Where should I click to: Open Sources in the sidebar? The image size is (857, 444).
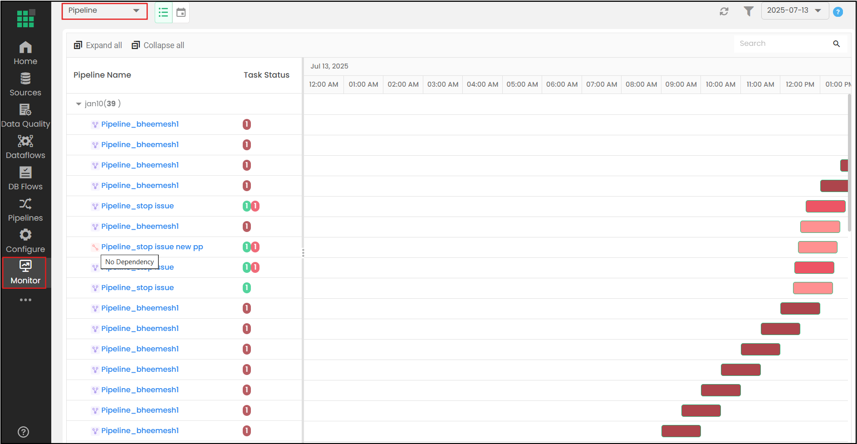pos(25,84)
